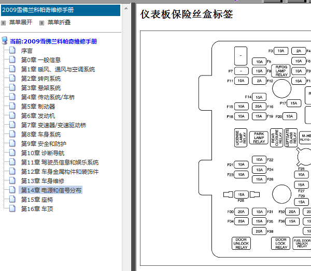Image resolution: width=311 pixels, height=271 pixels.
Task: Click page icon next to 第12章 车身金属构件和装饰件
Action: pos(12,171)
